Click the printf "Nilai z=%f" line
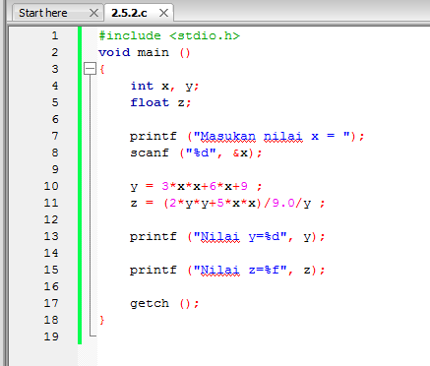430x366 pixels. (x=227, y=270)
